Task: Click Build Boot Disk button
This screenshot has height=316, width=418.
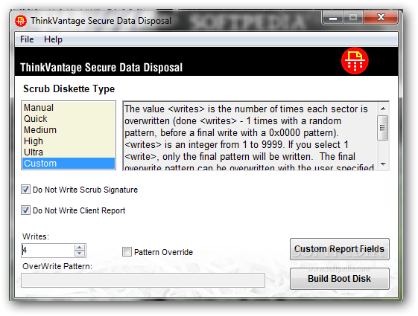Action: tap(339, 279)
